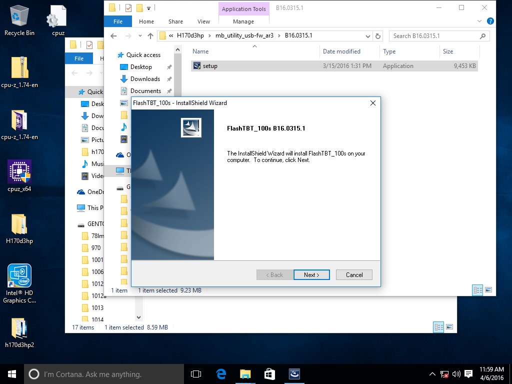Open the File menu in Explorer

click(x=118, y=21)
